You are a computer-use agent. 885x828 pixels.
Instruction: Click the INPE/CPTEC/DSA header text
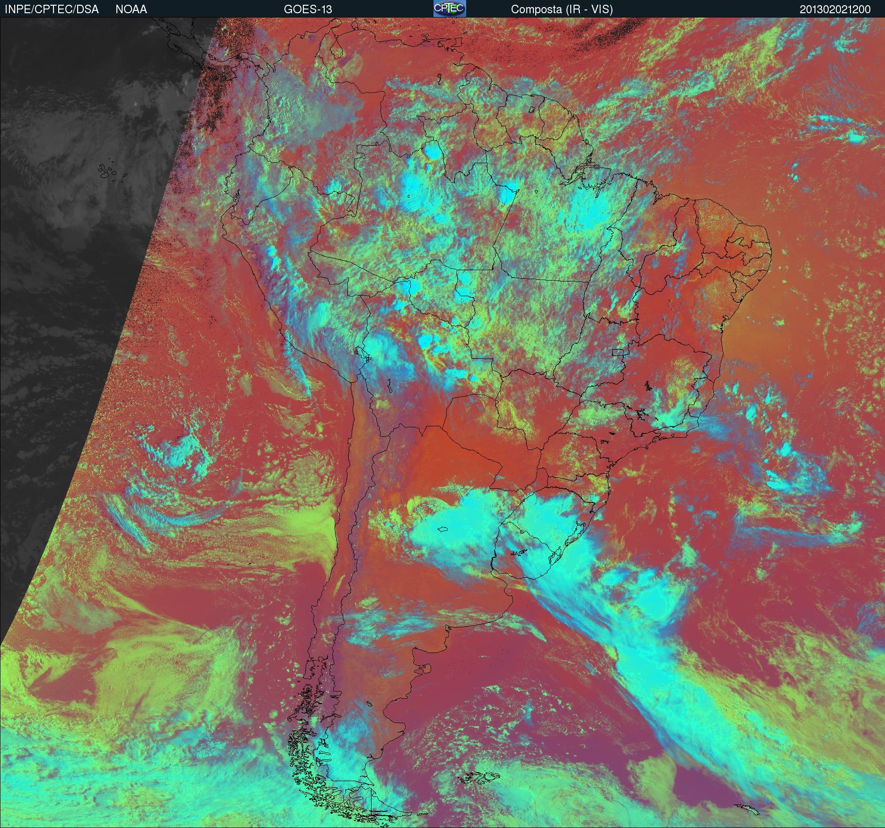tap(52, 9)
